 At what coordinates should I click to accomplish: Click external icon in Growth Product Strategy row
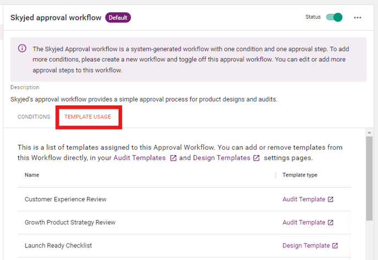click(x=331, y=223)
